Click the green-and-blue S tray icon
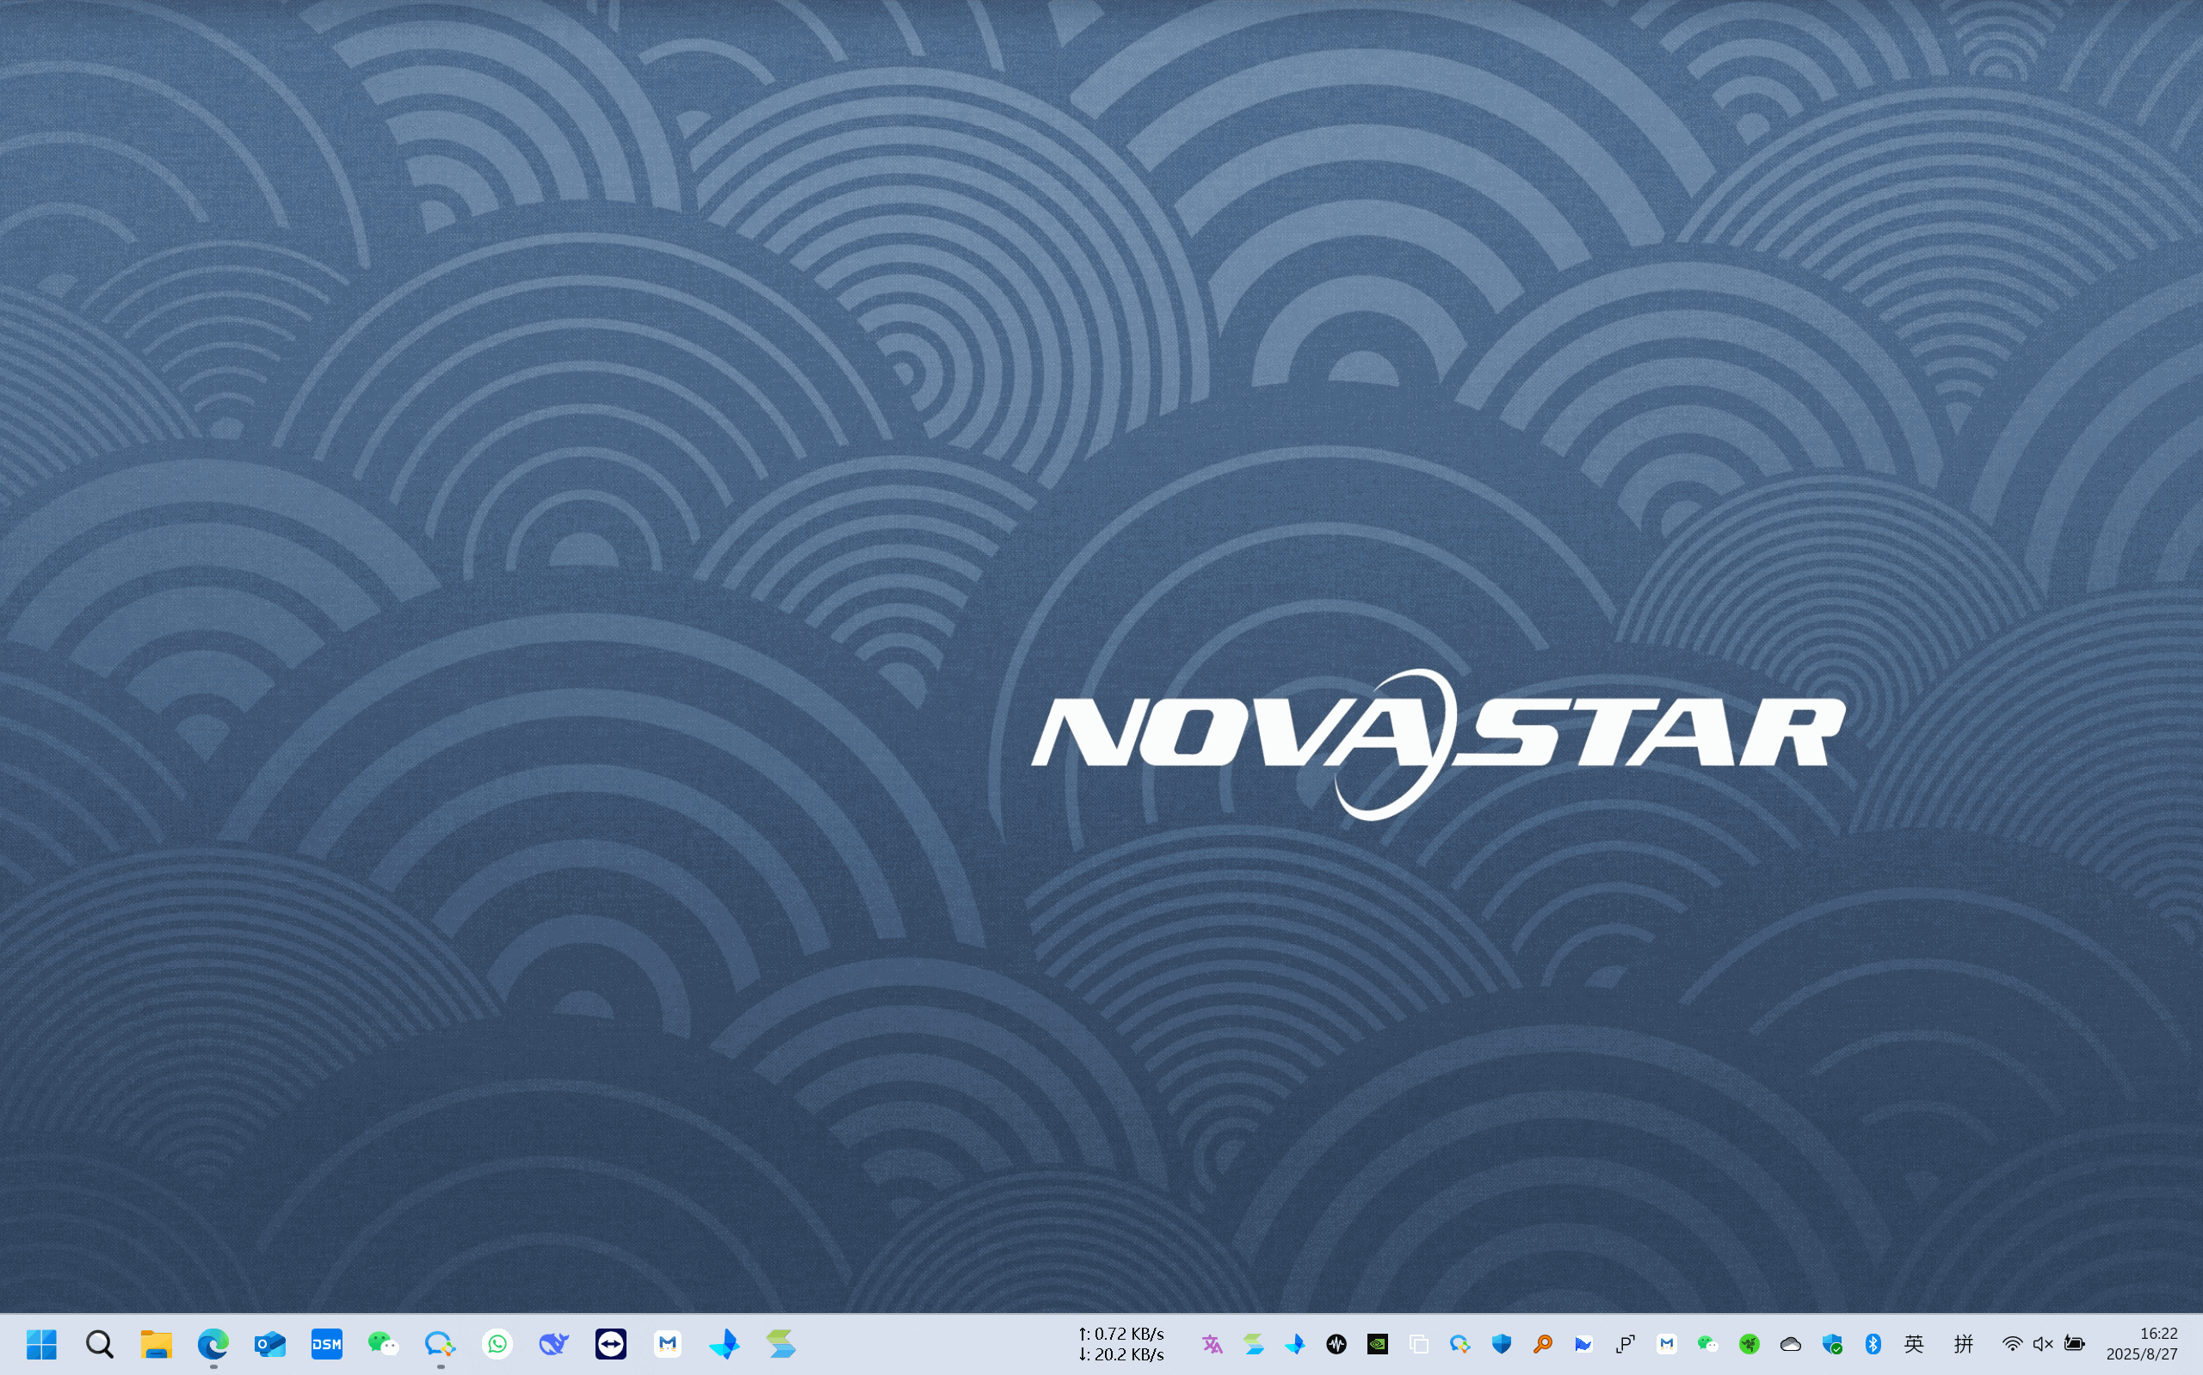Image resolution: width=2203 pixels, height=1375 pixels. [1254, 1344]
